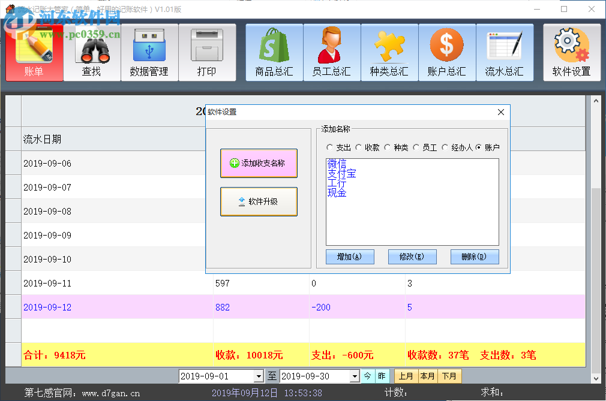The height and width of the screenshot is (401, 606).
Task: Click the vertical scrollbar up arrow
Action: [x=596, y=101]
